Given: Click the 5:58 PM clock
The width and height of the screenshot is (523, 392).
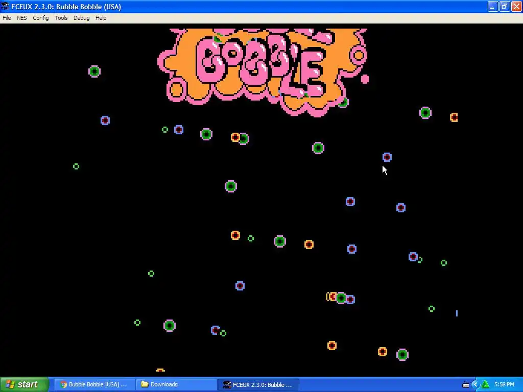Looking at the screenshot, I should [504, 385].
